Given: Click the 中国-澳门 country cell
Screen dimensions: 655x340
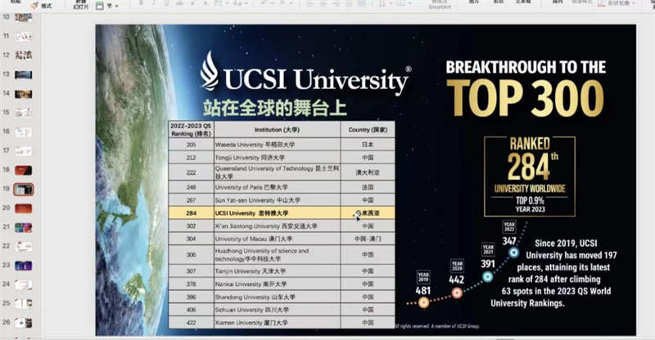Looking at the screenshot, I should click(x=368, y=239).
